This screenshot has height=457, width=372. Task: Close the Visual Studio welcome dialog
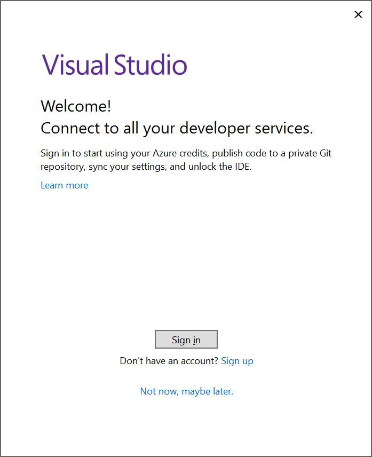[358, 14]
